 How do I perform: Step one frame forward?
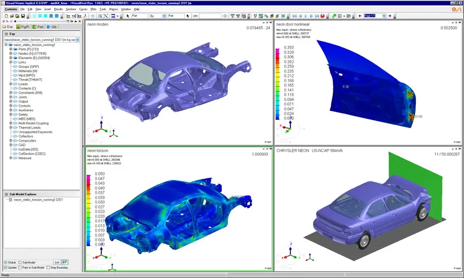point(311,16)
